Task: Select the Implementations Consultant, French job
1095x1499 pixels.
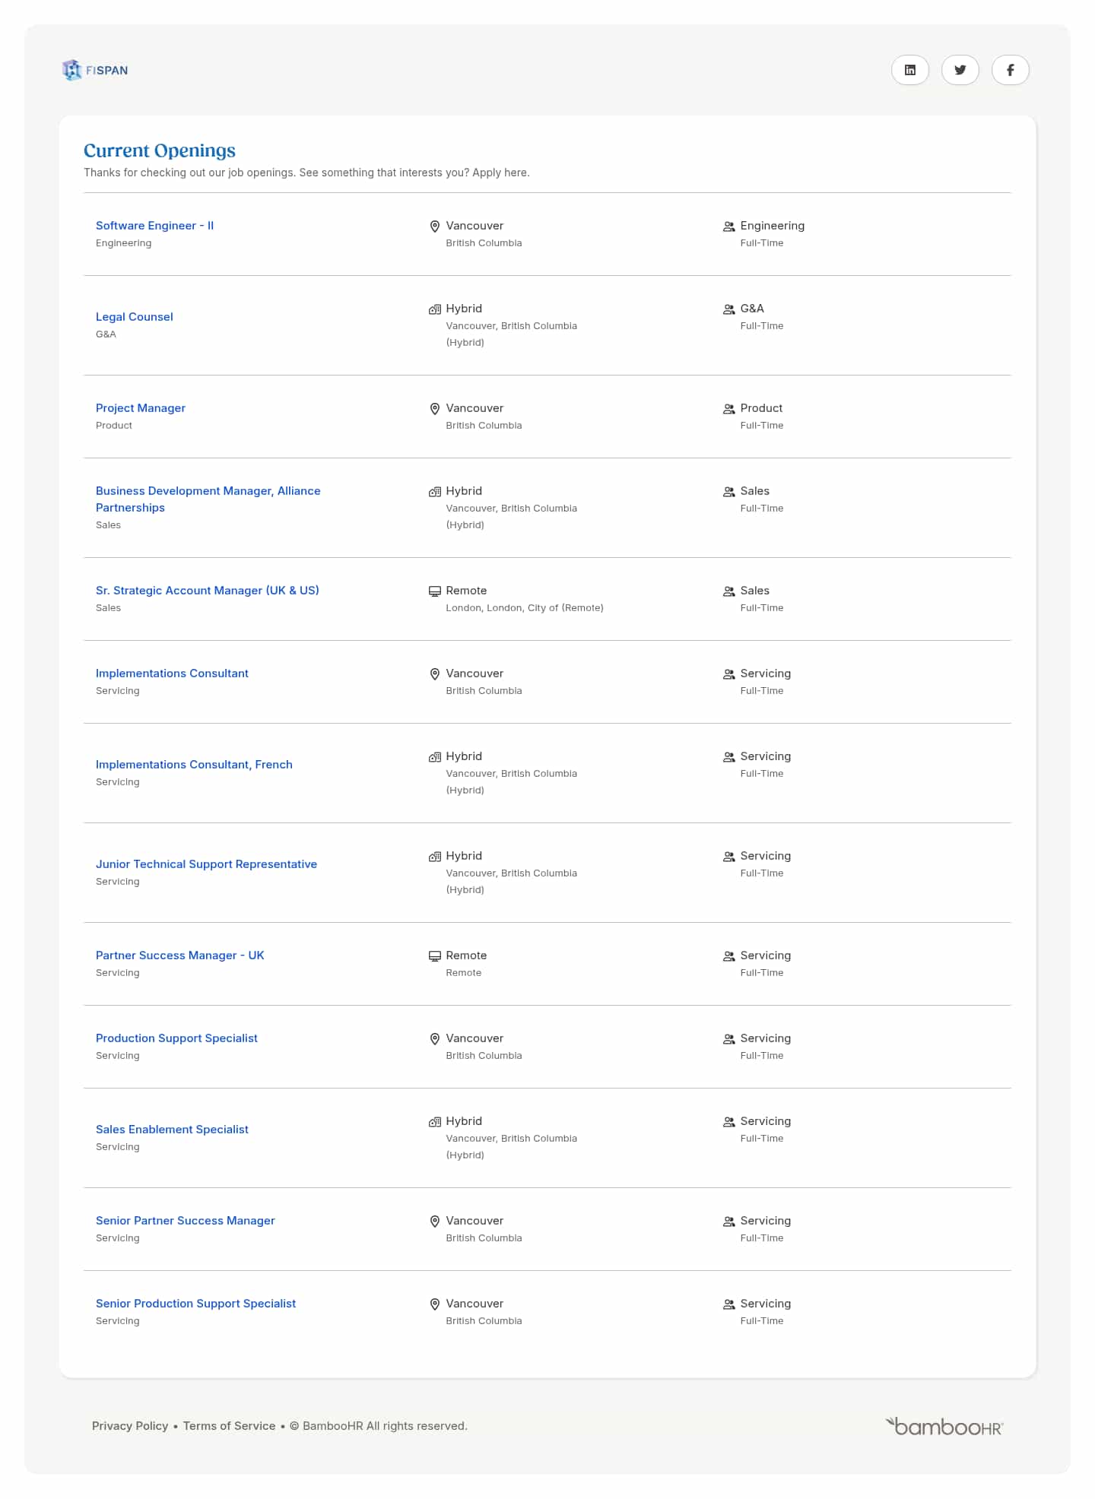Action: pos(194,765)
